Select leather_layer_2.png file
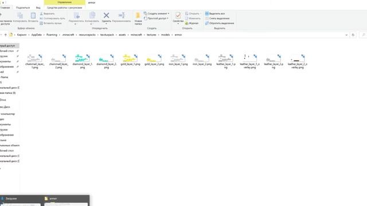Image resolution: width=367 pixels, height=206 pixels. click(274, 61)
